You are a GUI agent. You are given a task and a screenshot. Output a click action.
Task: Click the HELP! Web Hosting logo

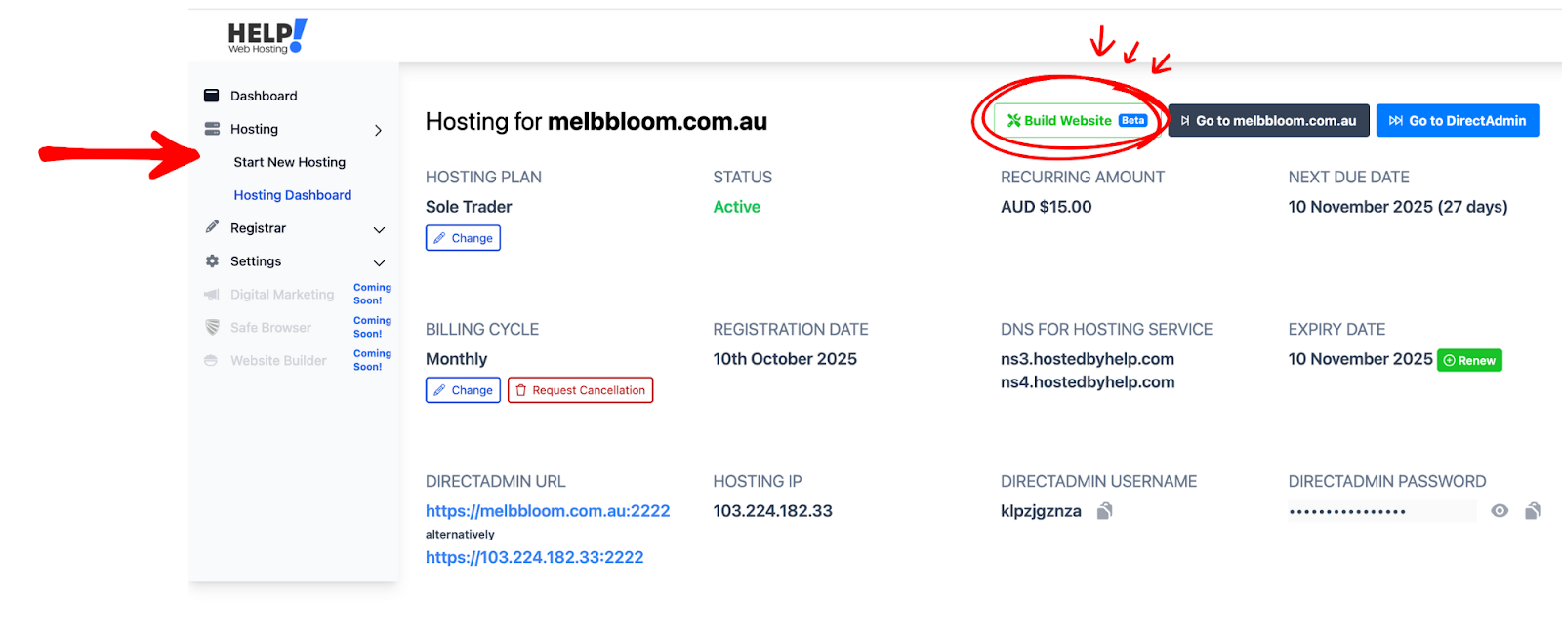[267, 36]
